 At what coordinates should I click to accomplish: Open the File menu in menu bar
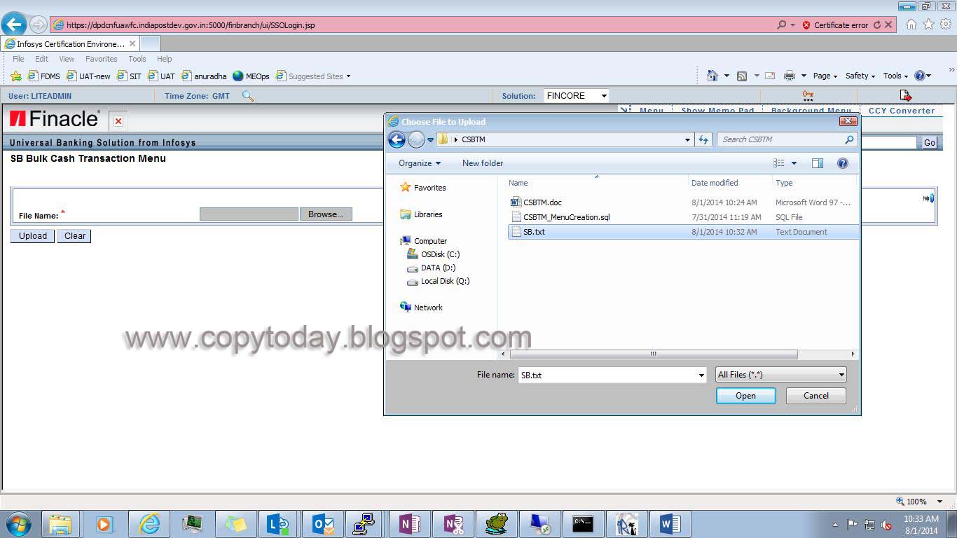(x=18, y=59)
